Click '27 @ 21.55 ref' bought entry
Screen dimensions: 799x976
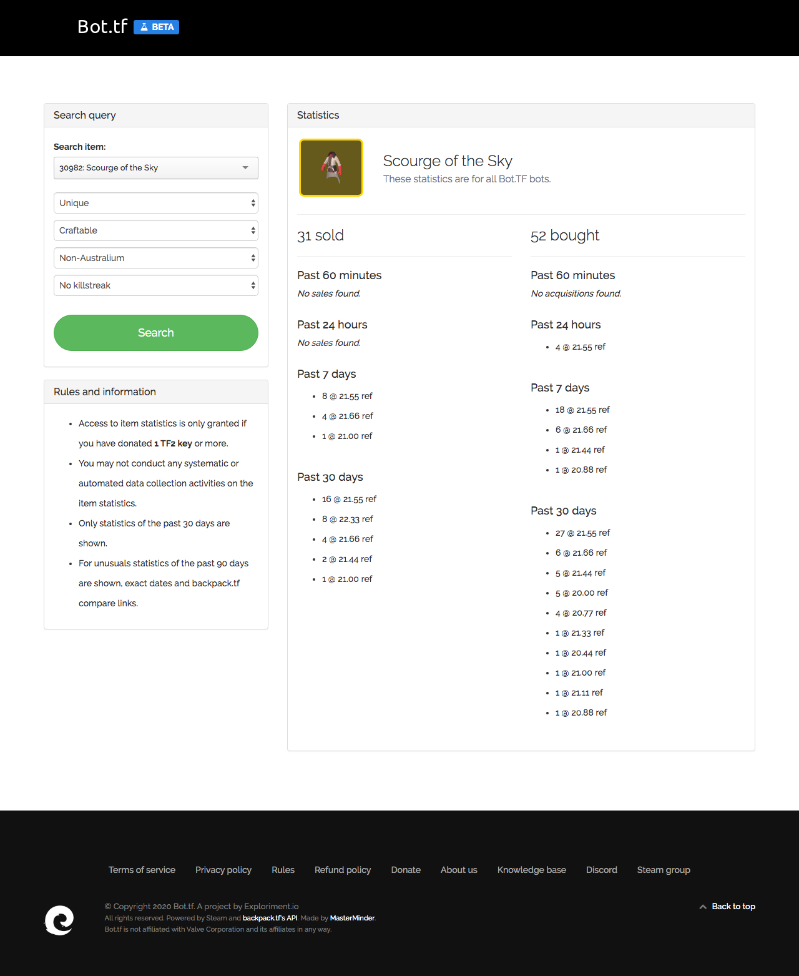click(582, 533)
